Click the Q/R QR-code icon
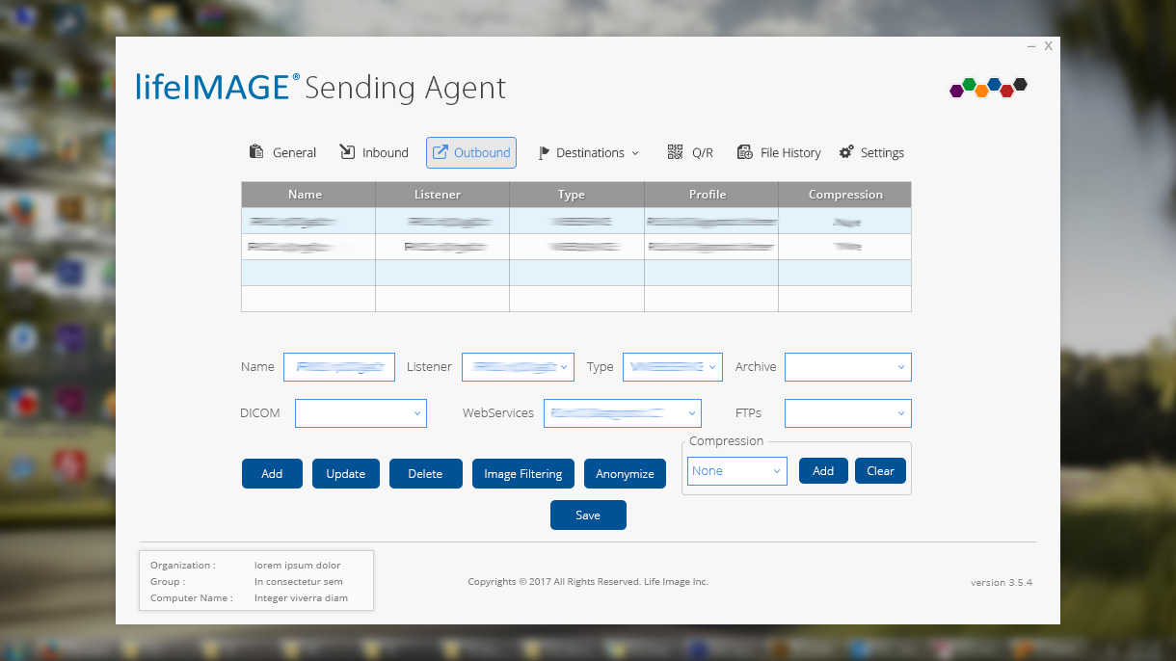Screen dimensions: 1176x661 [675, 151]
